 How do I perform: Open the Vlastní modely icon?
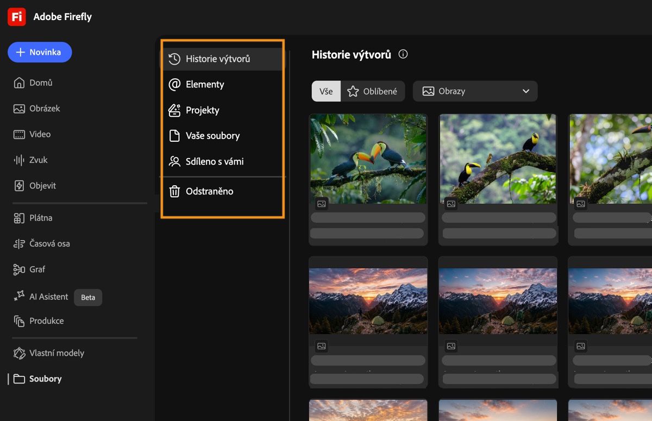point(19,353)
